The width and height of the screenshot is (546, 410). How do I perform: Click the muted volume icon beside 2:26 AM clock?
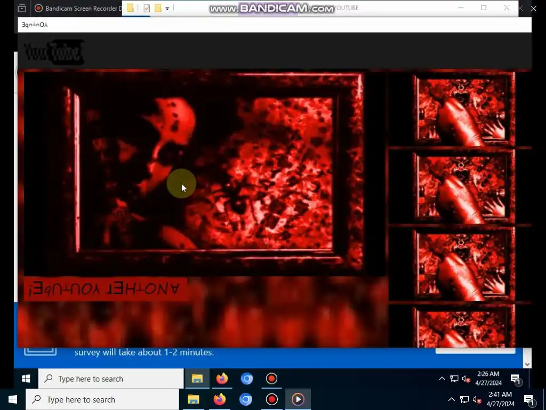(x=466, y=379)
